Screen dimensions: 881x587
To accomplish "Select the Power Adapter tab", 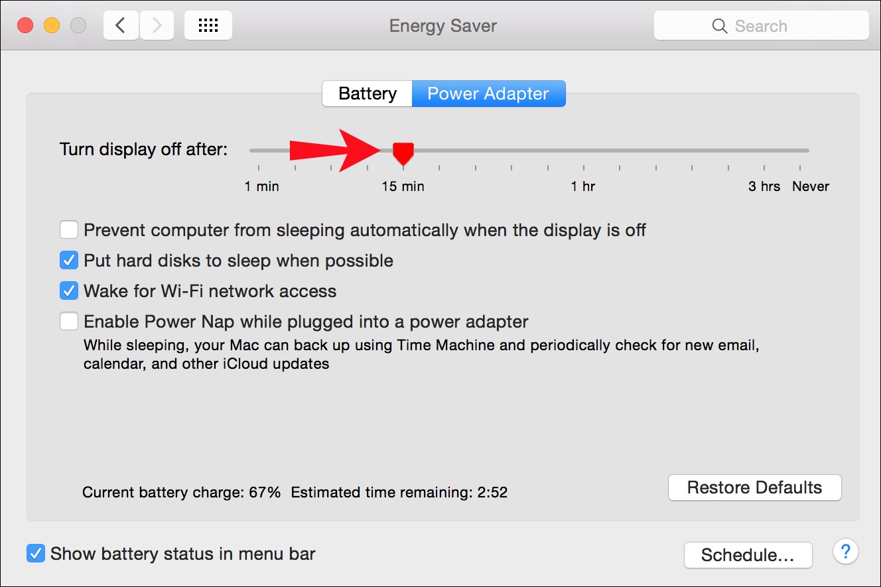I will pos(488,94).
